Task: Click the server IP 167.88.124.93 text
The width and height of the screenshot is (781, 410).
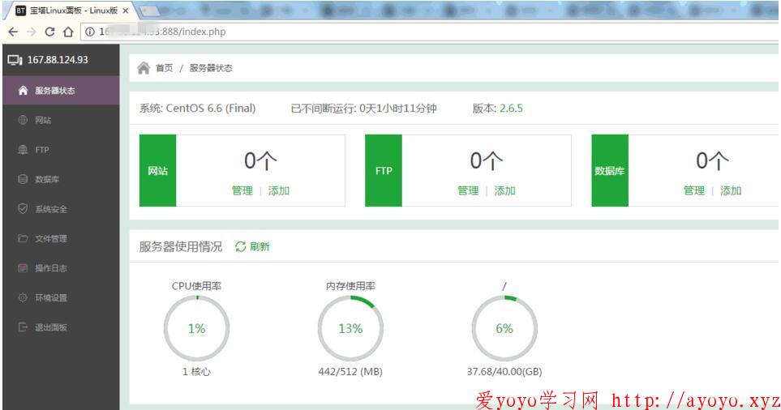Action: click(x=58, y=60)
